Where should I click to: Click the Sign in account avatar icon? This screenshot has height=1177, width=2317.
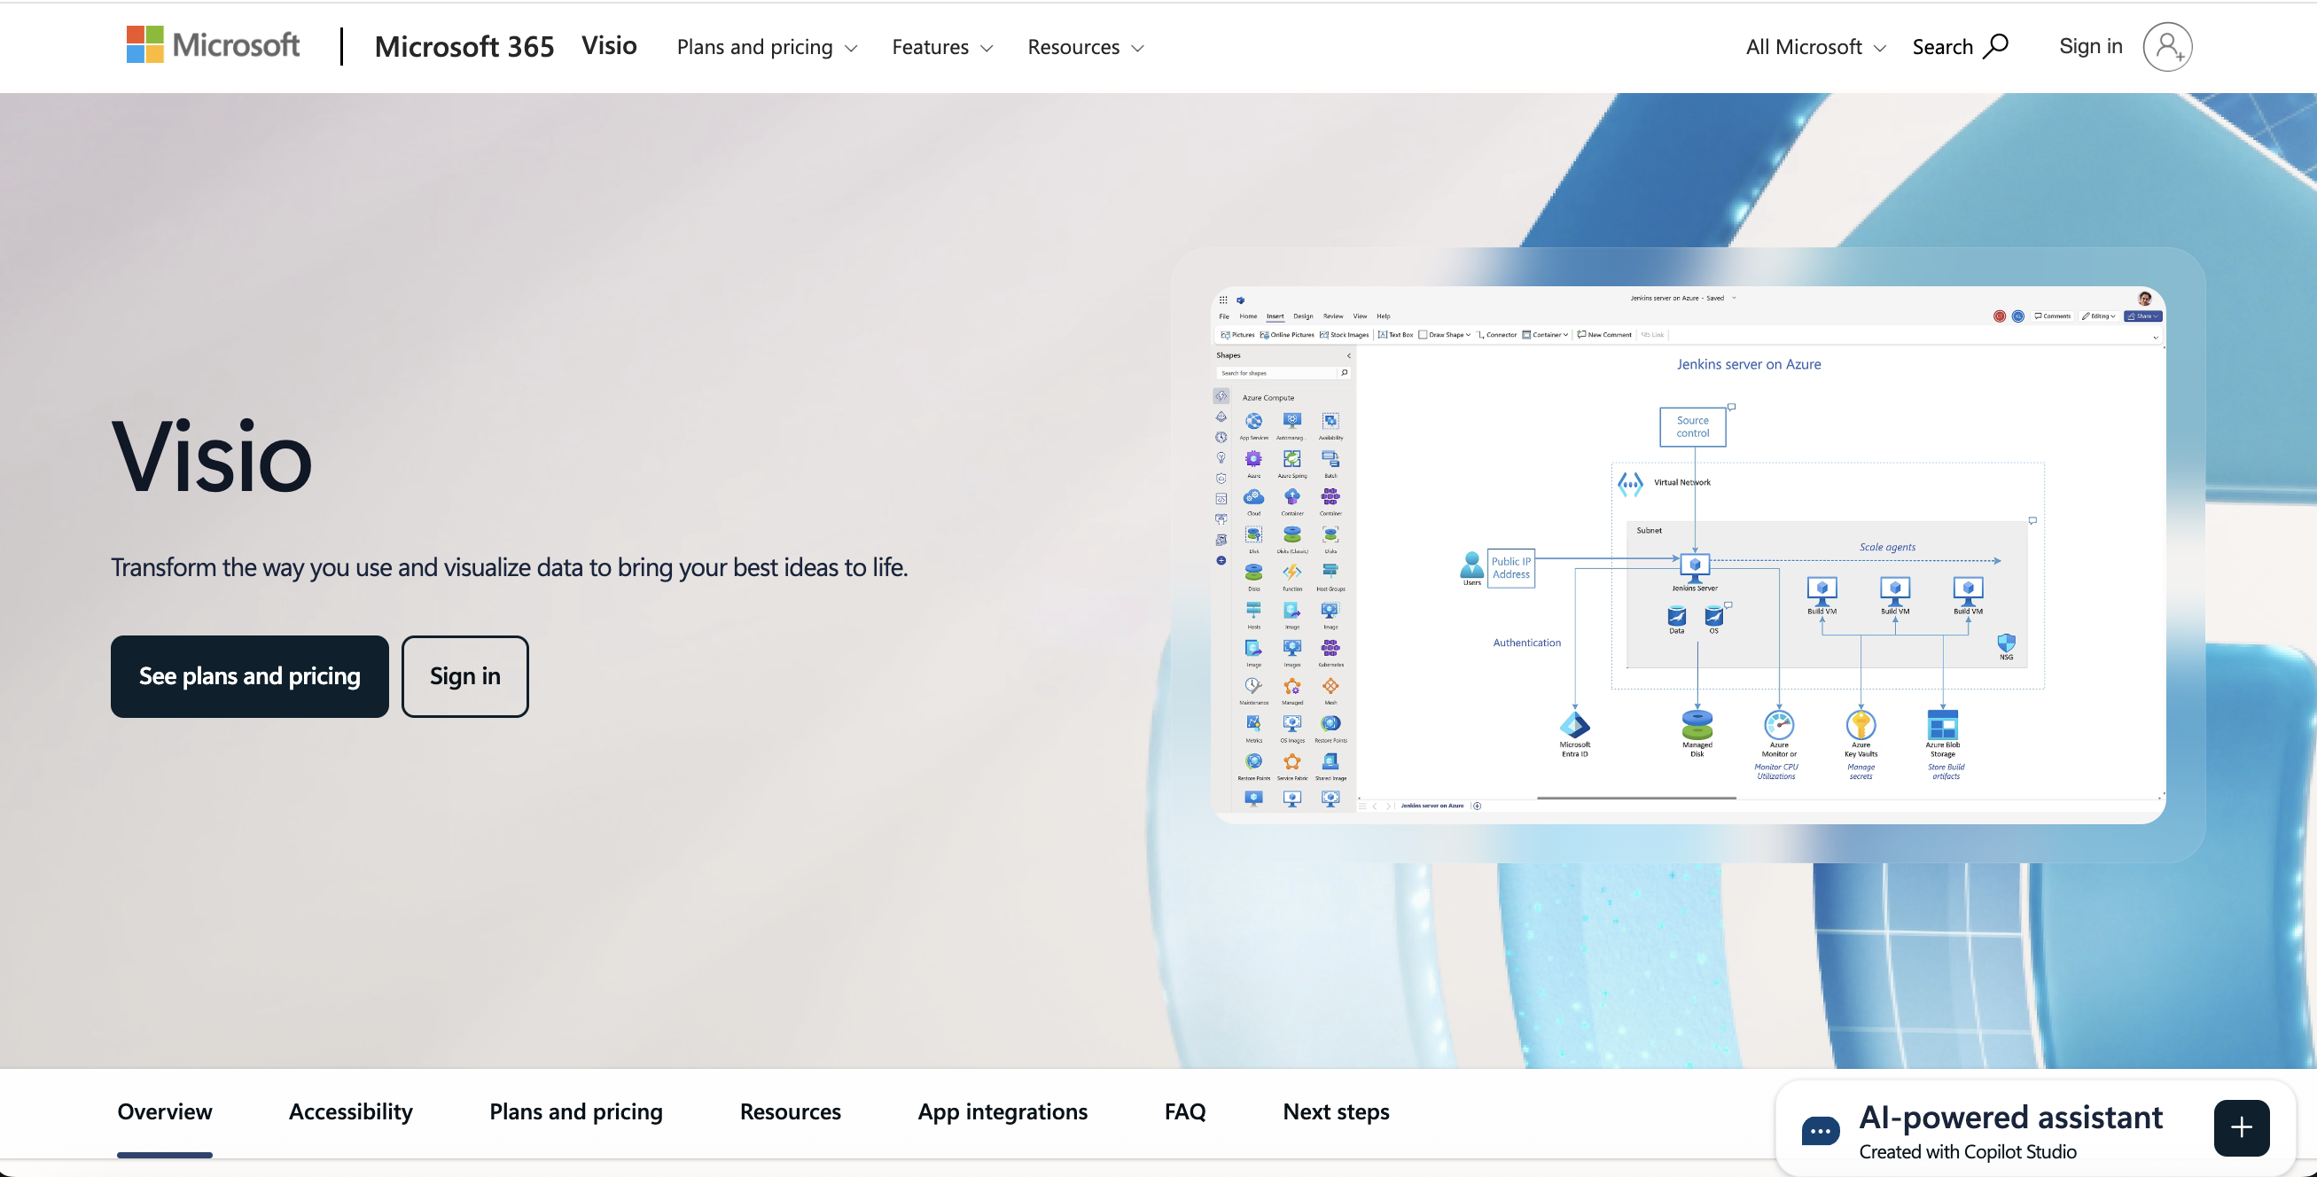pos(2167,47)
